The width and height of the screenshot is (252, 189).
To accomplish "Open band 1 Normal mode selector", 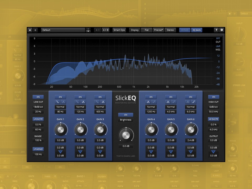I will pyautogui.click(x=60, y=107).
